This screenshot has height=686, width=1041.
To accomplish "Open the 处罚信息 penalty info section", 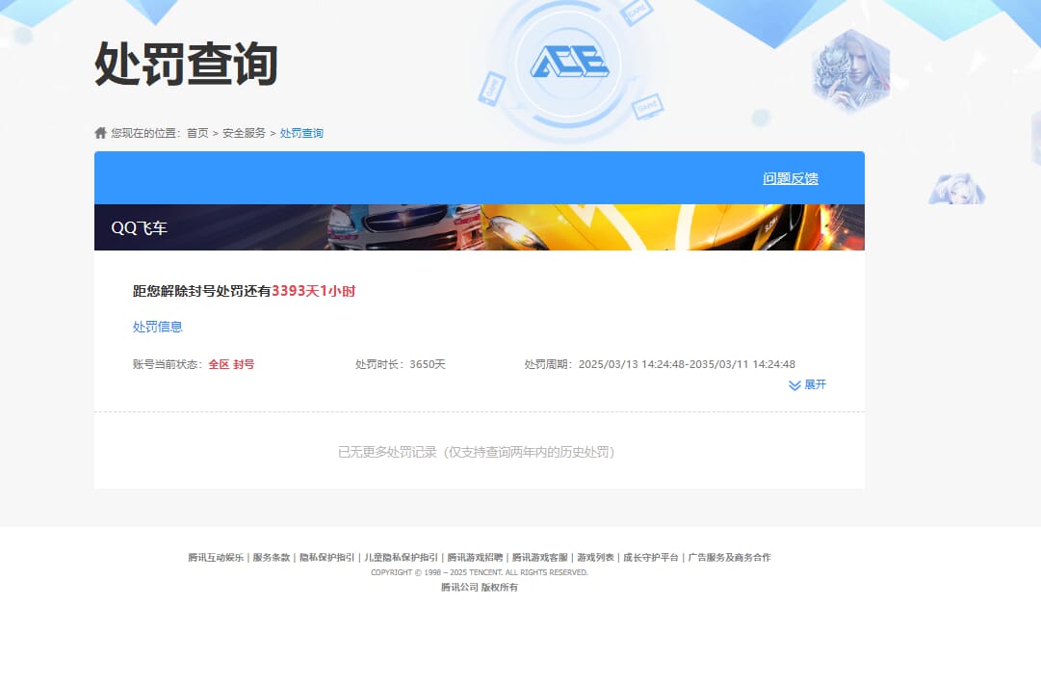I will 157,327.
